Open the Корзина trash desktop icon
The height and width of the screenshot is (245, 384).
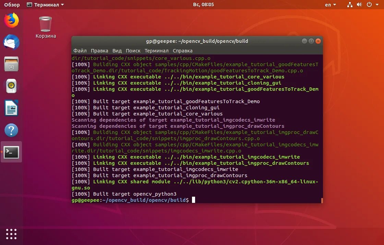[x=46, y=27]
